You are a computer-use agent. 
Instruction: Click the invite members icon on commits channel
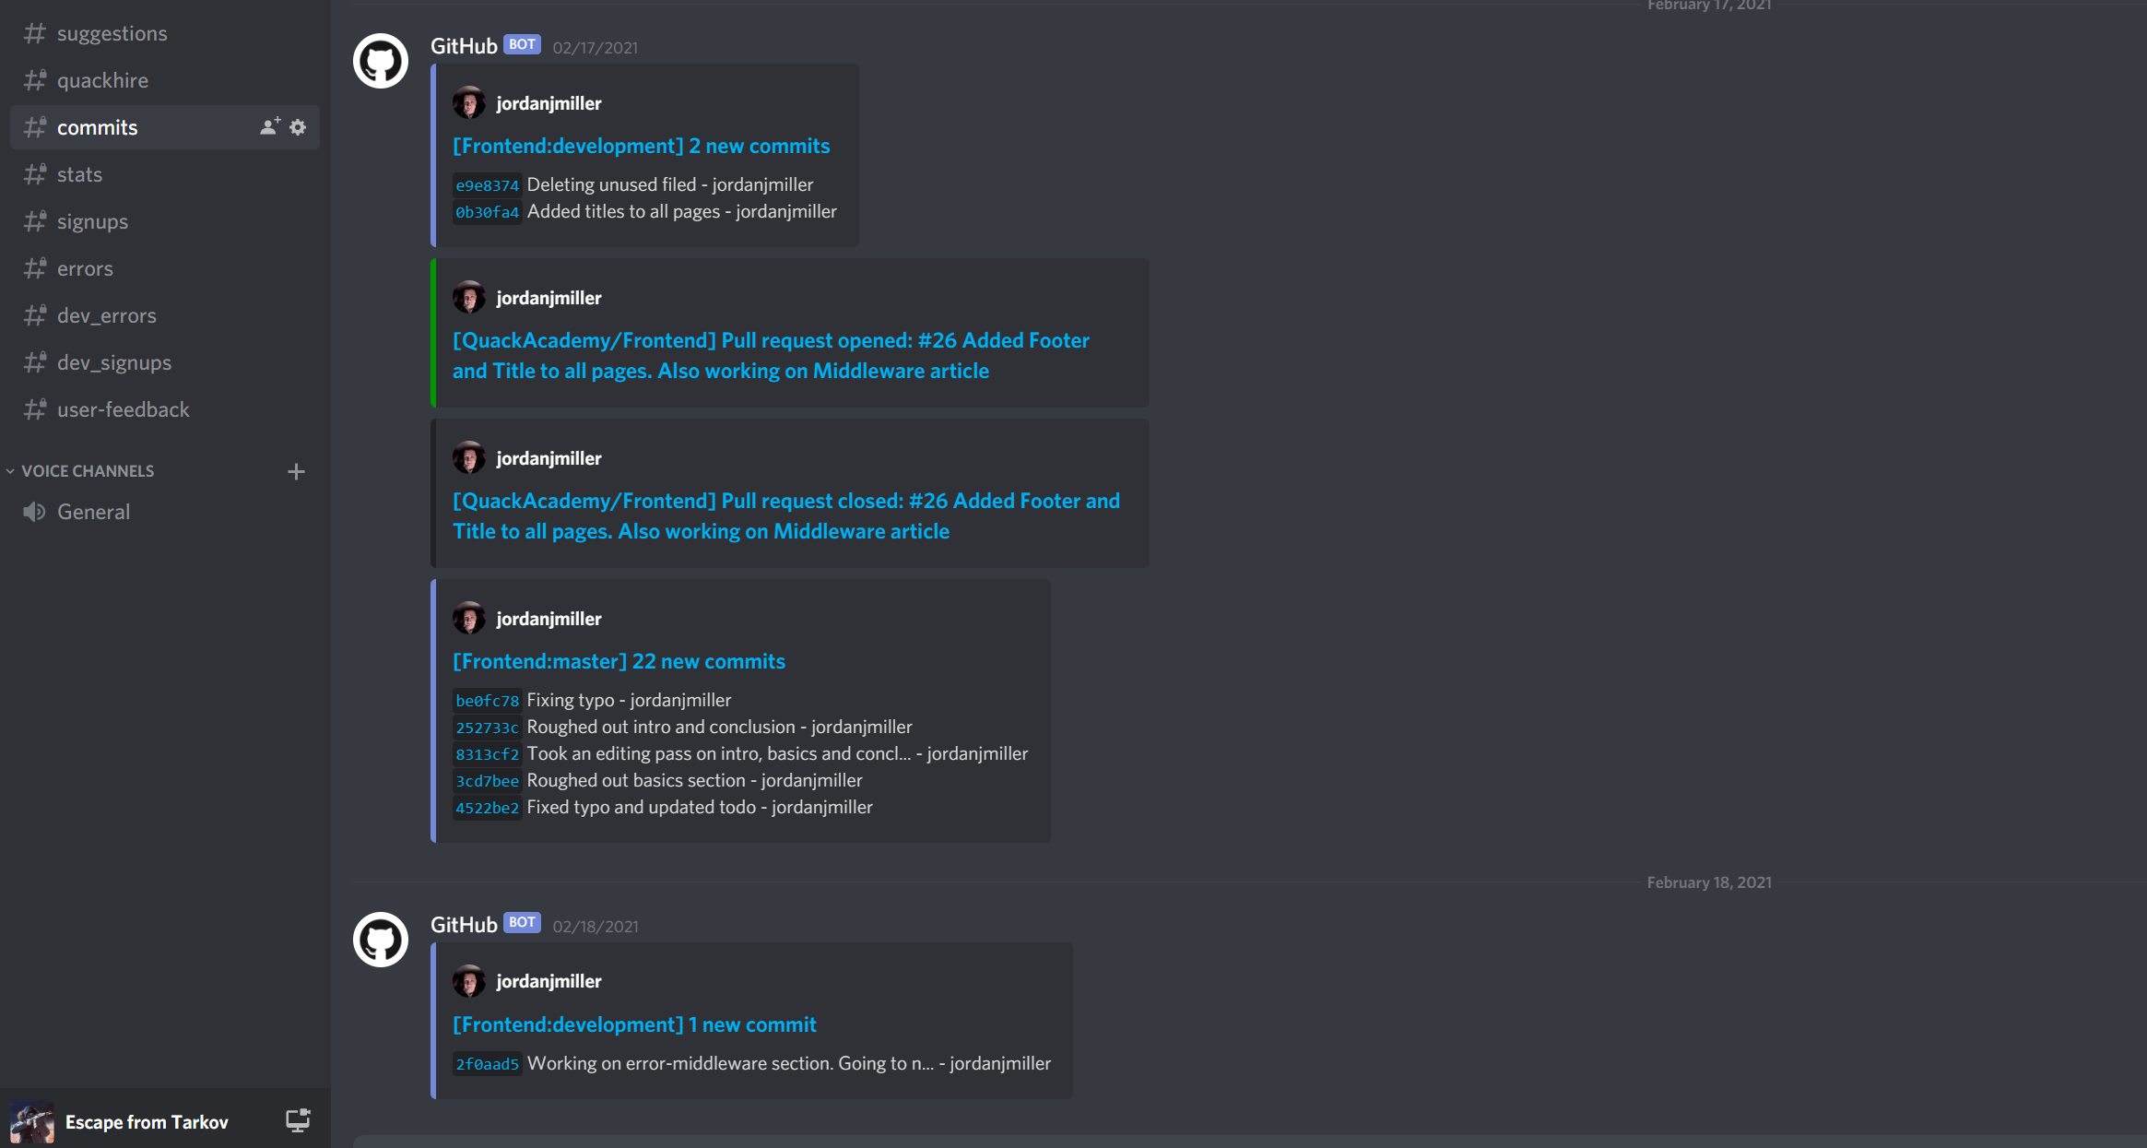point(269,127)
